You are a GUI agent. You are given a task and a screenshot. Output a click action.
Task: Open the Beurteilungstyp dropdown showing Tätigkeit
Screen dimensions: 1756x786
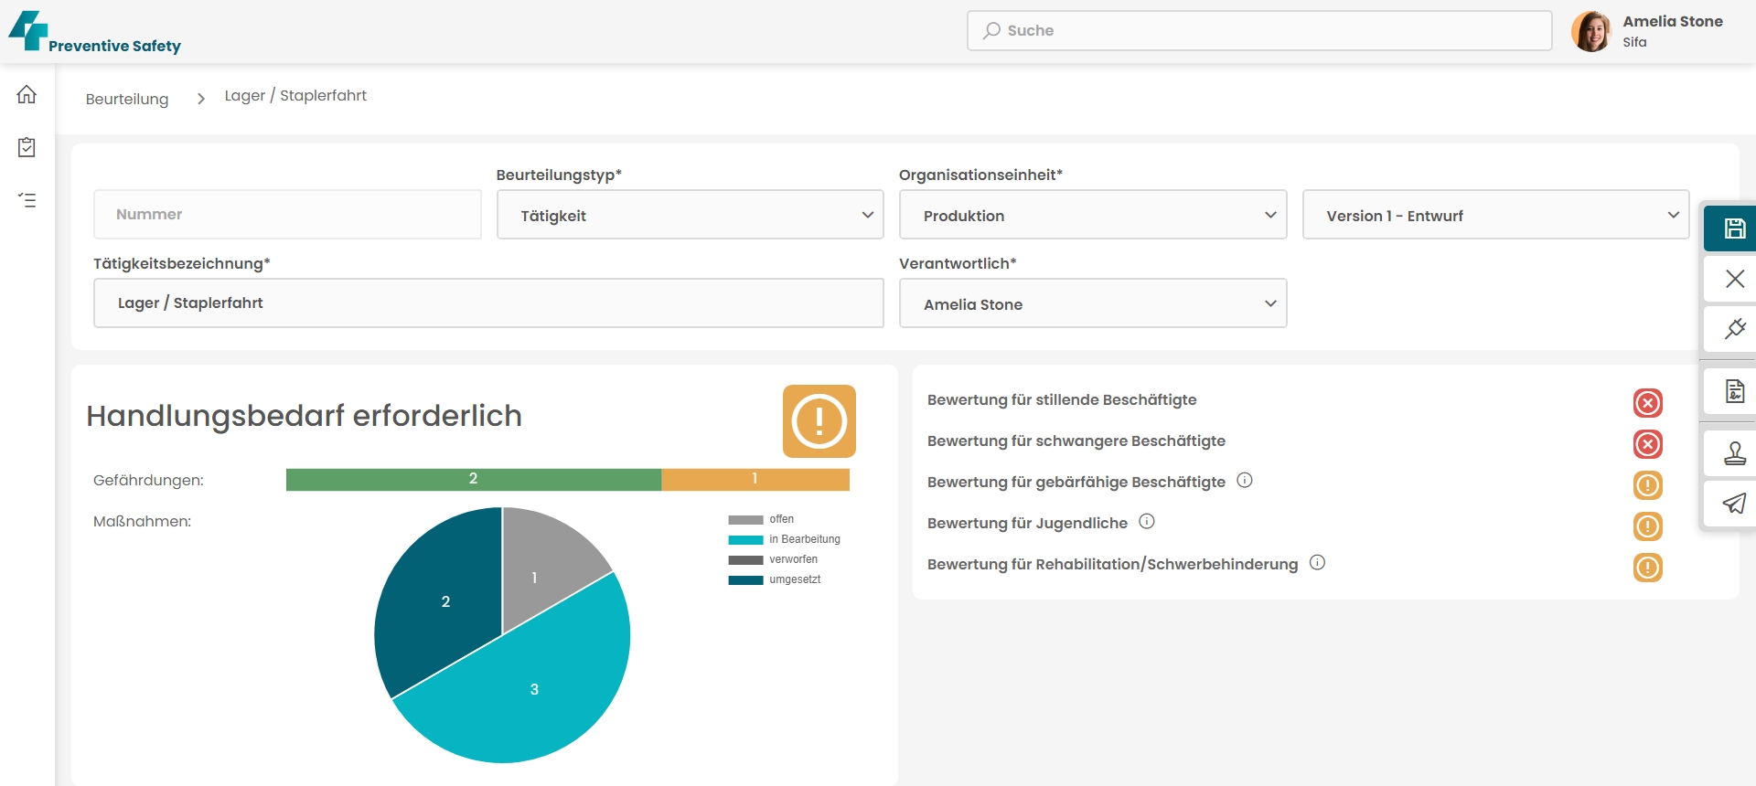click(690, 215)
